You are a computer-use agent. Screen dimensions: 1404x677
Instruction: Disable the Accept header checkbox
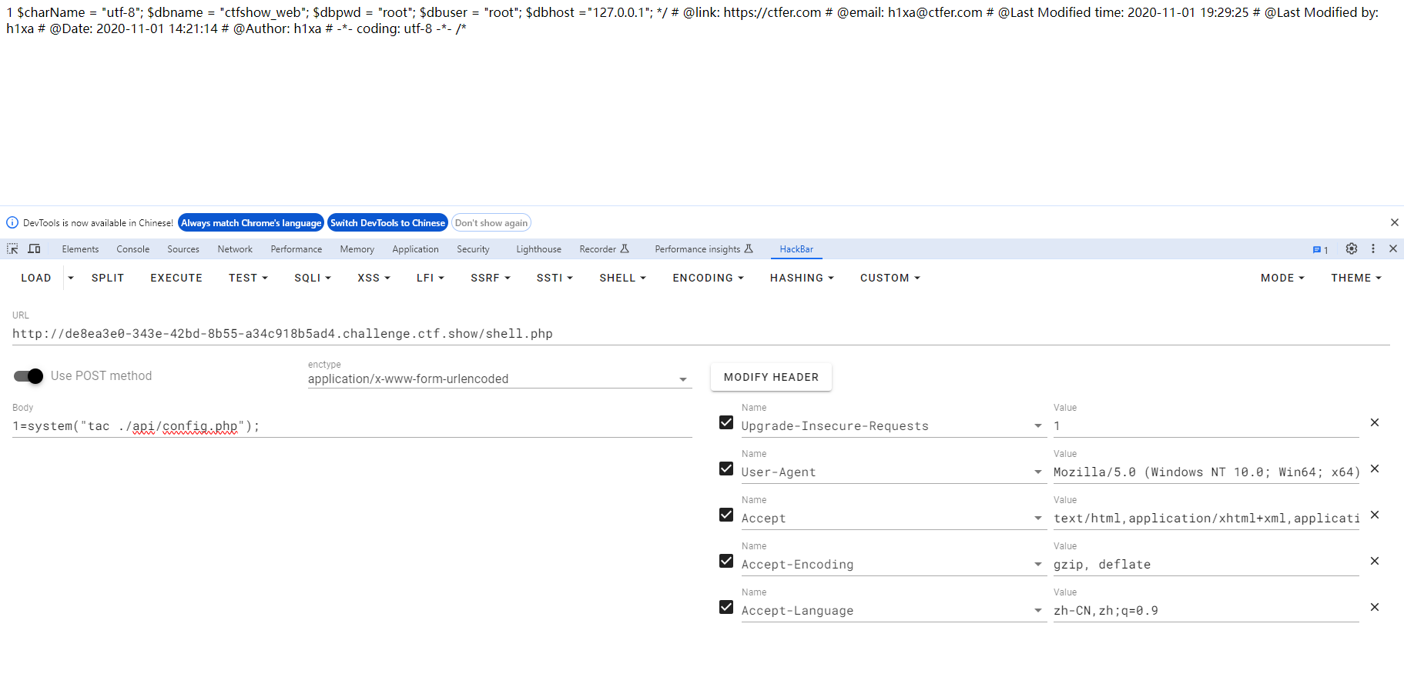726,515
